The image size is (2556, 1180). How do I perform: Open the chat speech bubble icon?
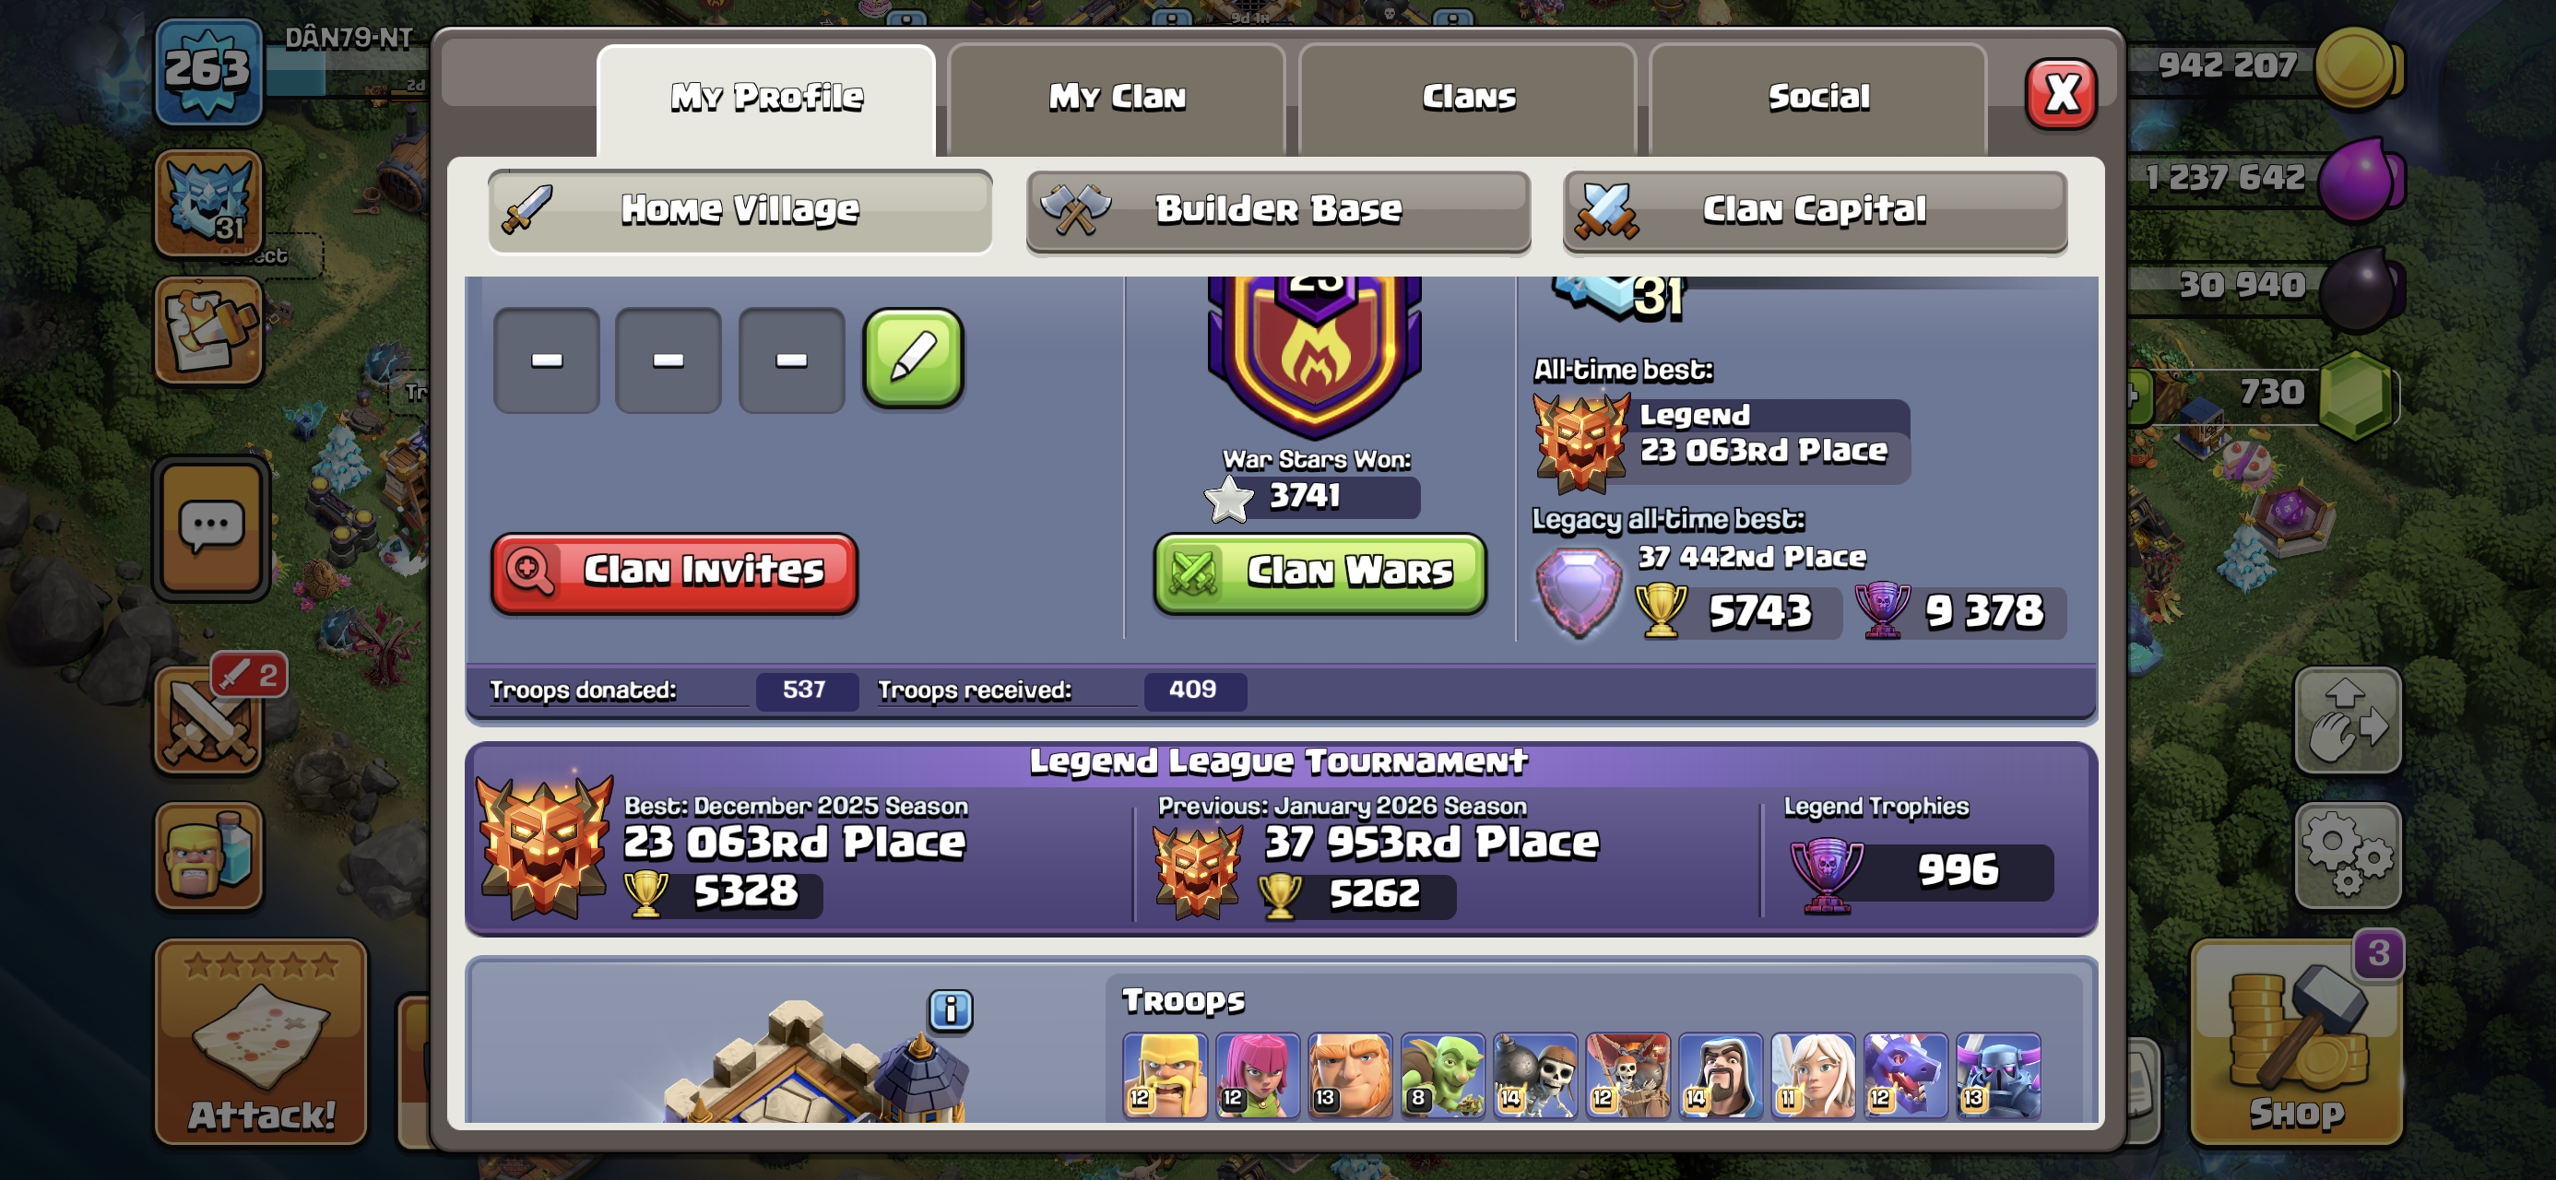[210, 528]
